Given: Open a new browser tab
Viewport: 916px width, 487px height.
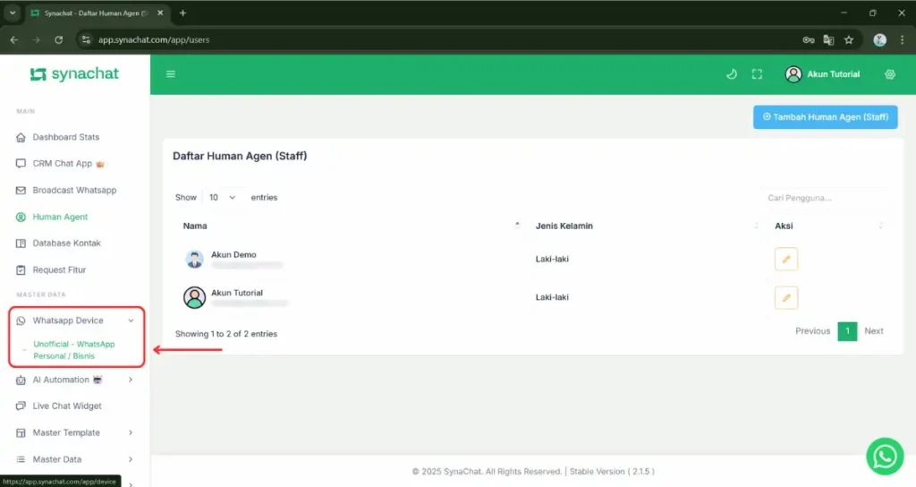Looking at the screenshot, I should pos(182,13).
